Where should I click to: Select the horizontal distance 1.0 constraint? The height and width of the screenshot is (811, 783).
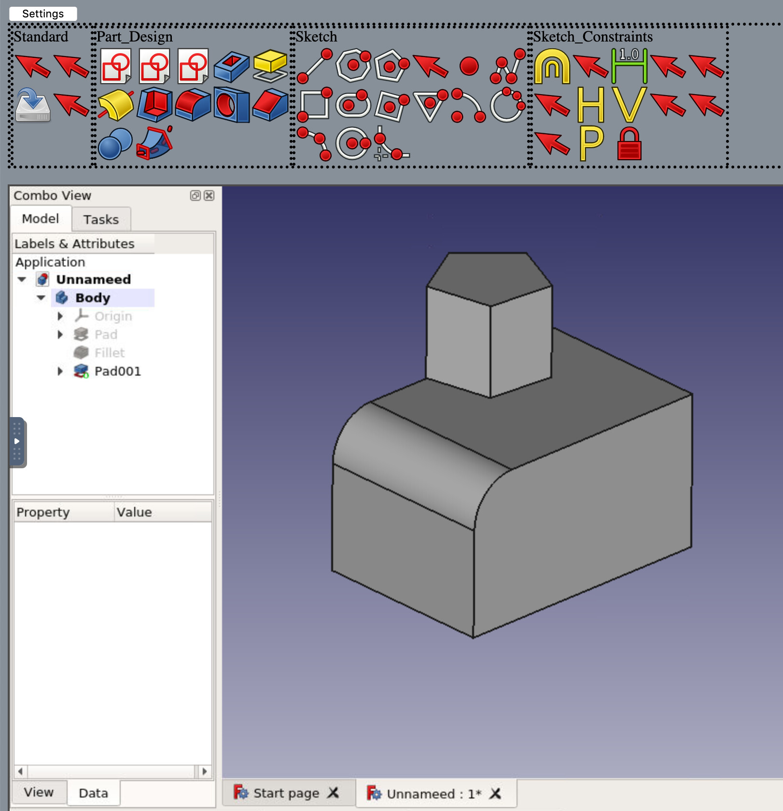tap(629, 66)
